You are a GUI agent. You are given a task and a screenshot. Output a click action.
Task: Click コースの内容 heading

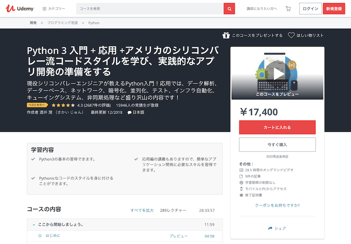click(44, 209)
